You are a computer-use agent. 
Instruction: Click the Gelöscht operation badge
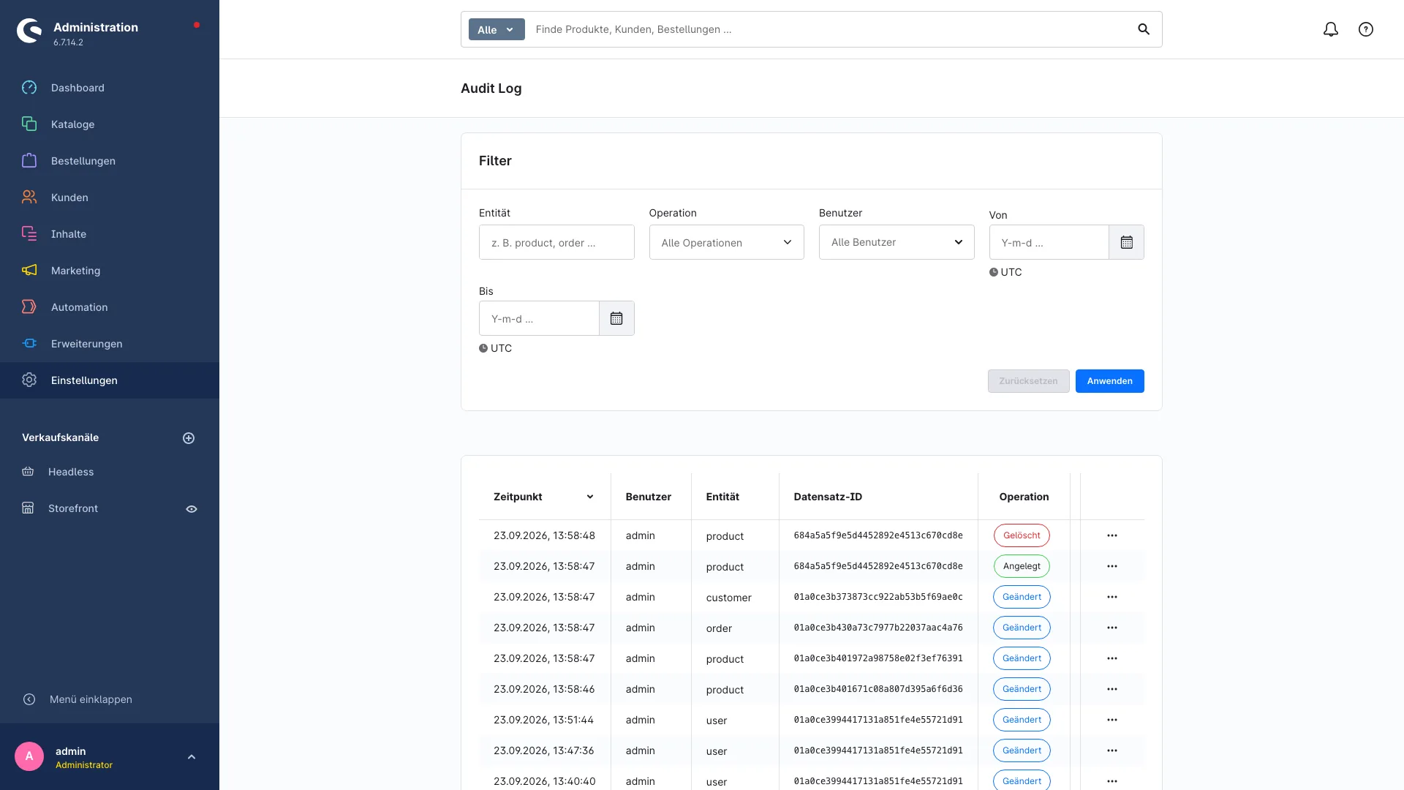(1022, 535)
